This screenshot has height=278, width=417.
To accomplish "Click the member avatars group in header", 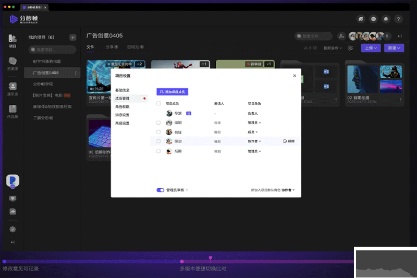I will pyautogui.click(x=370, y=36).
